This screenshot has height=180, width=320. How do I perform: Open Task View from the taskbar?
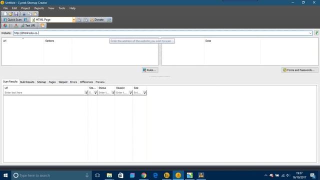97,175
